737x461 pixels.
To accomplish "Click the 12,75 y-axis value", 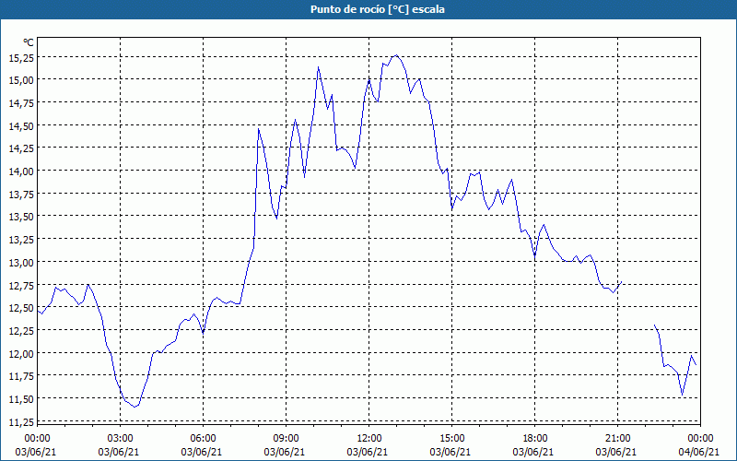I will tap(21, 285).
